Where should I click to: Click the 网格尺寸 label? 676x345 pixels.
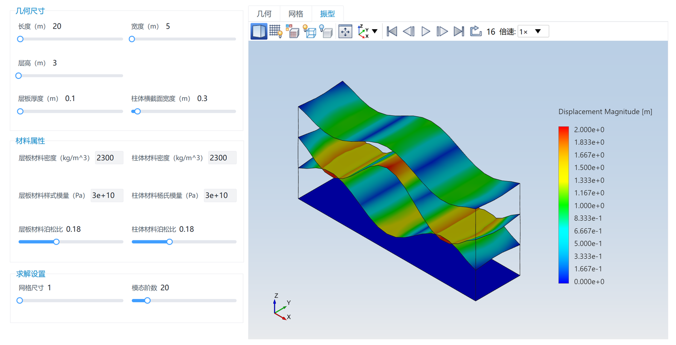(31, 288)
